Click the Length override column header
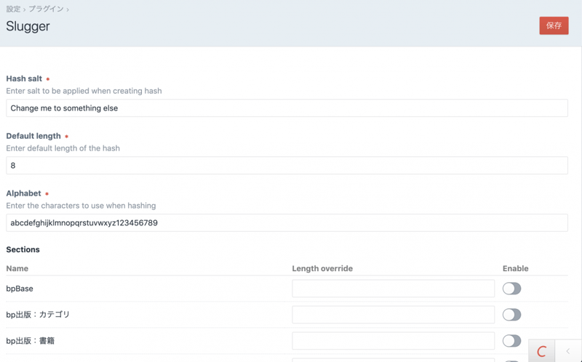This screenshot has width=582, height=362. (x=322, y=268)
